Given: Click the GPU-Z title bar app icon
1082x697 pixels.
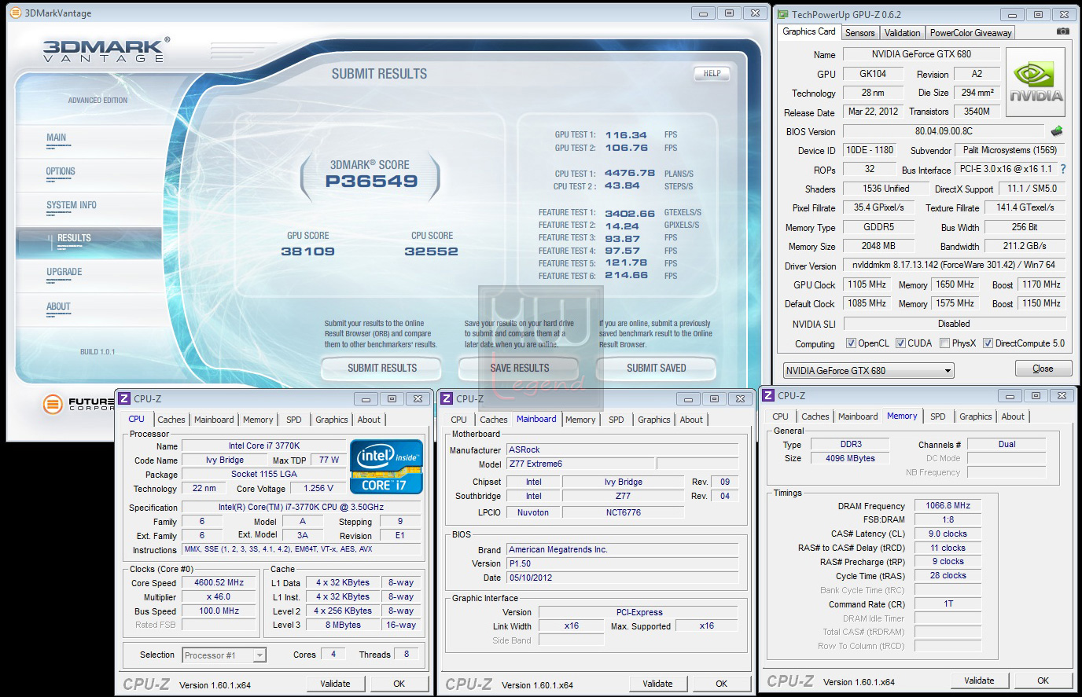Looking at the screenshot, I should pos(782,14).
